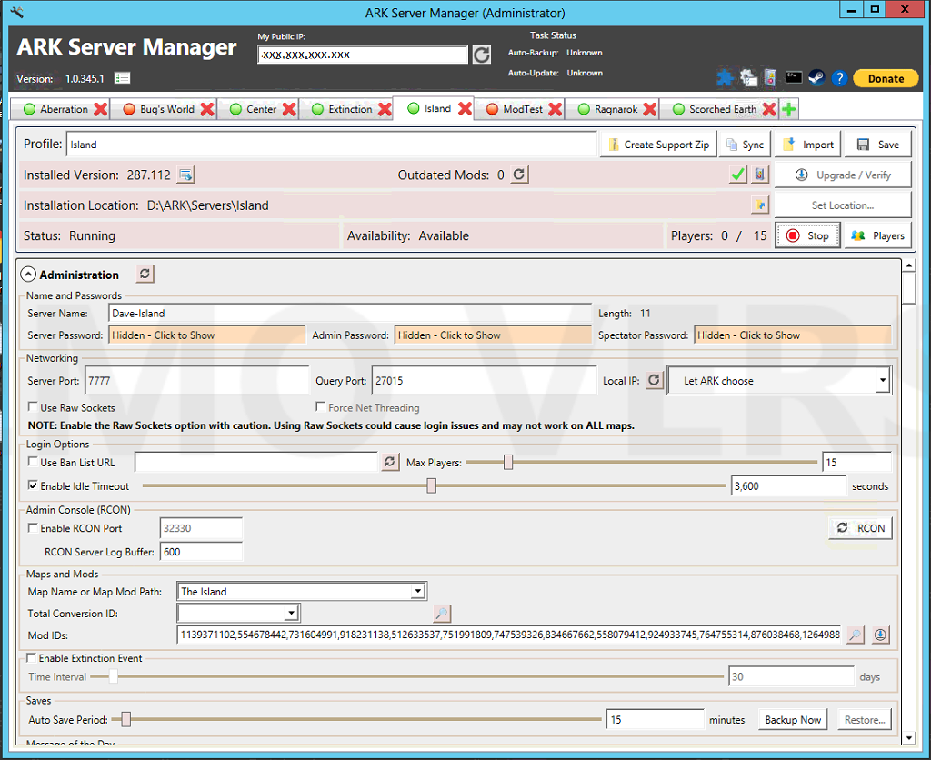Click the Auto Save Period slider handle
931x760 pixels.
tap(125, 719)
